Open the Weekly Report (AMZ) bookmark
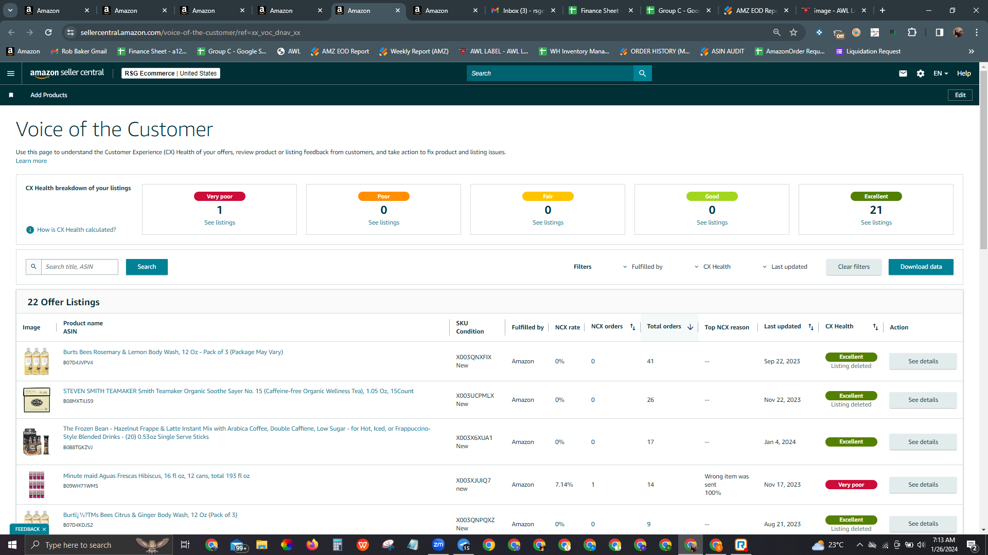The width and height of the screenshot is (988, 555). 414,51
